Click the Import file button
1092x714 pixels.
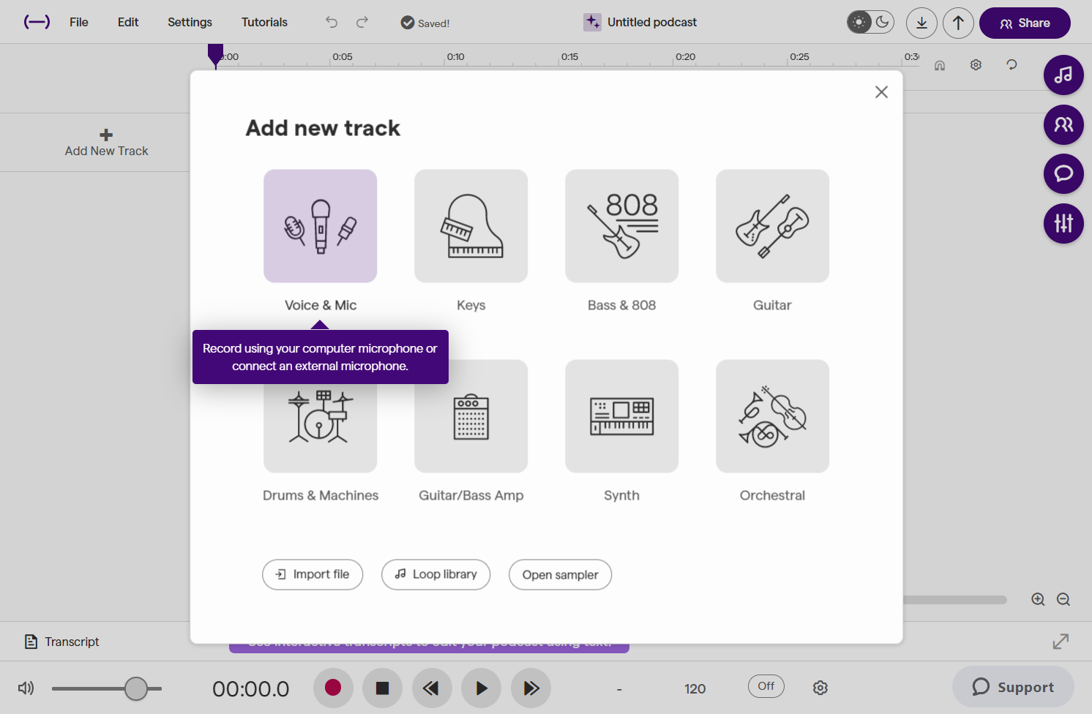[313, 574]
